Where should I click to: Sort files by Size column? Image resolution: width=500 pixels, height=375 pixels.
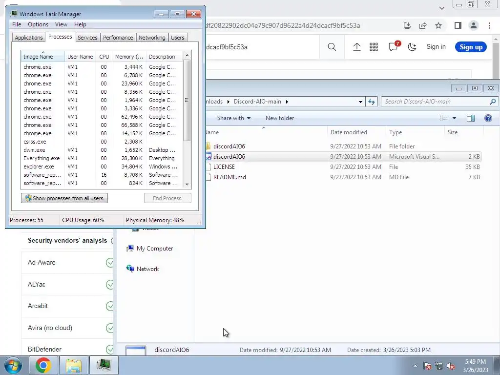click(464, 132)
